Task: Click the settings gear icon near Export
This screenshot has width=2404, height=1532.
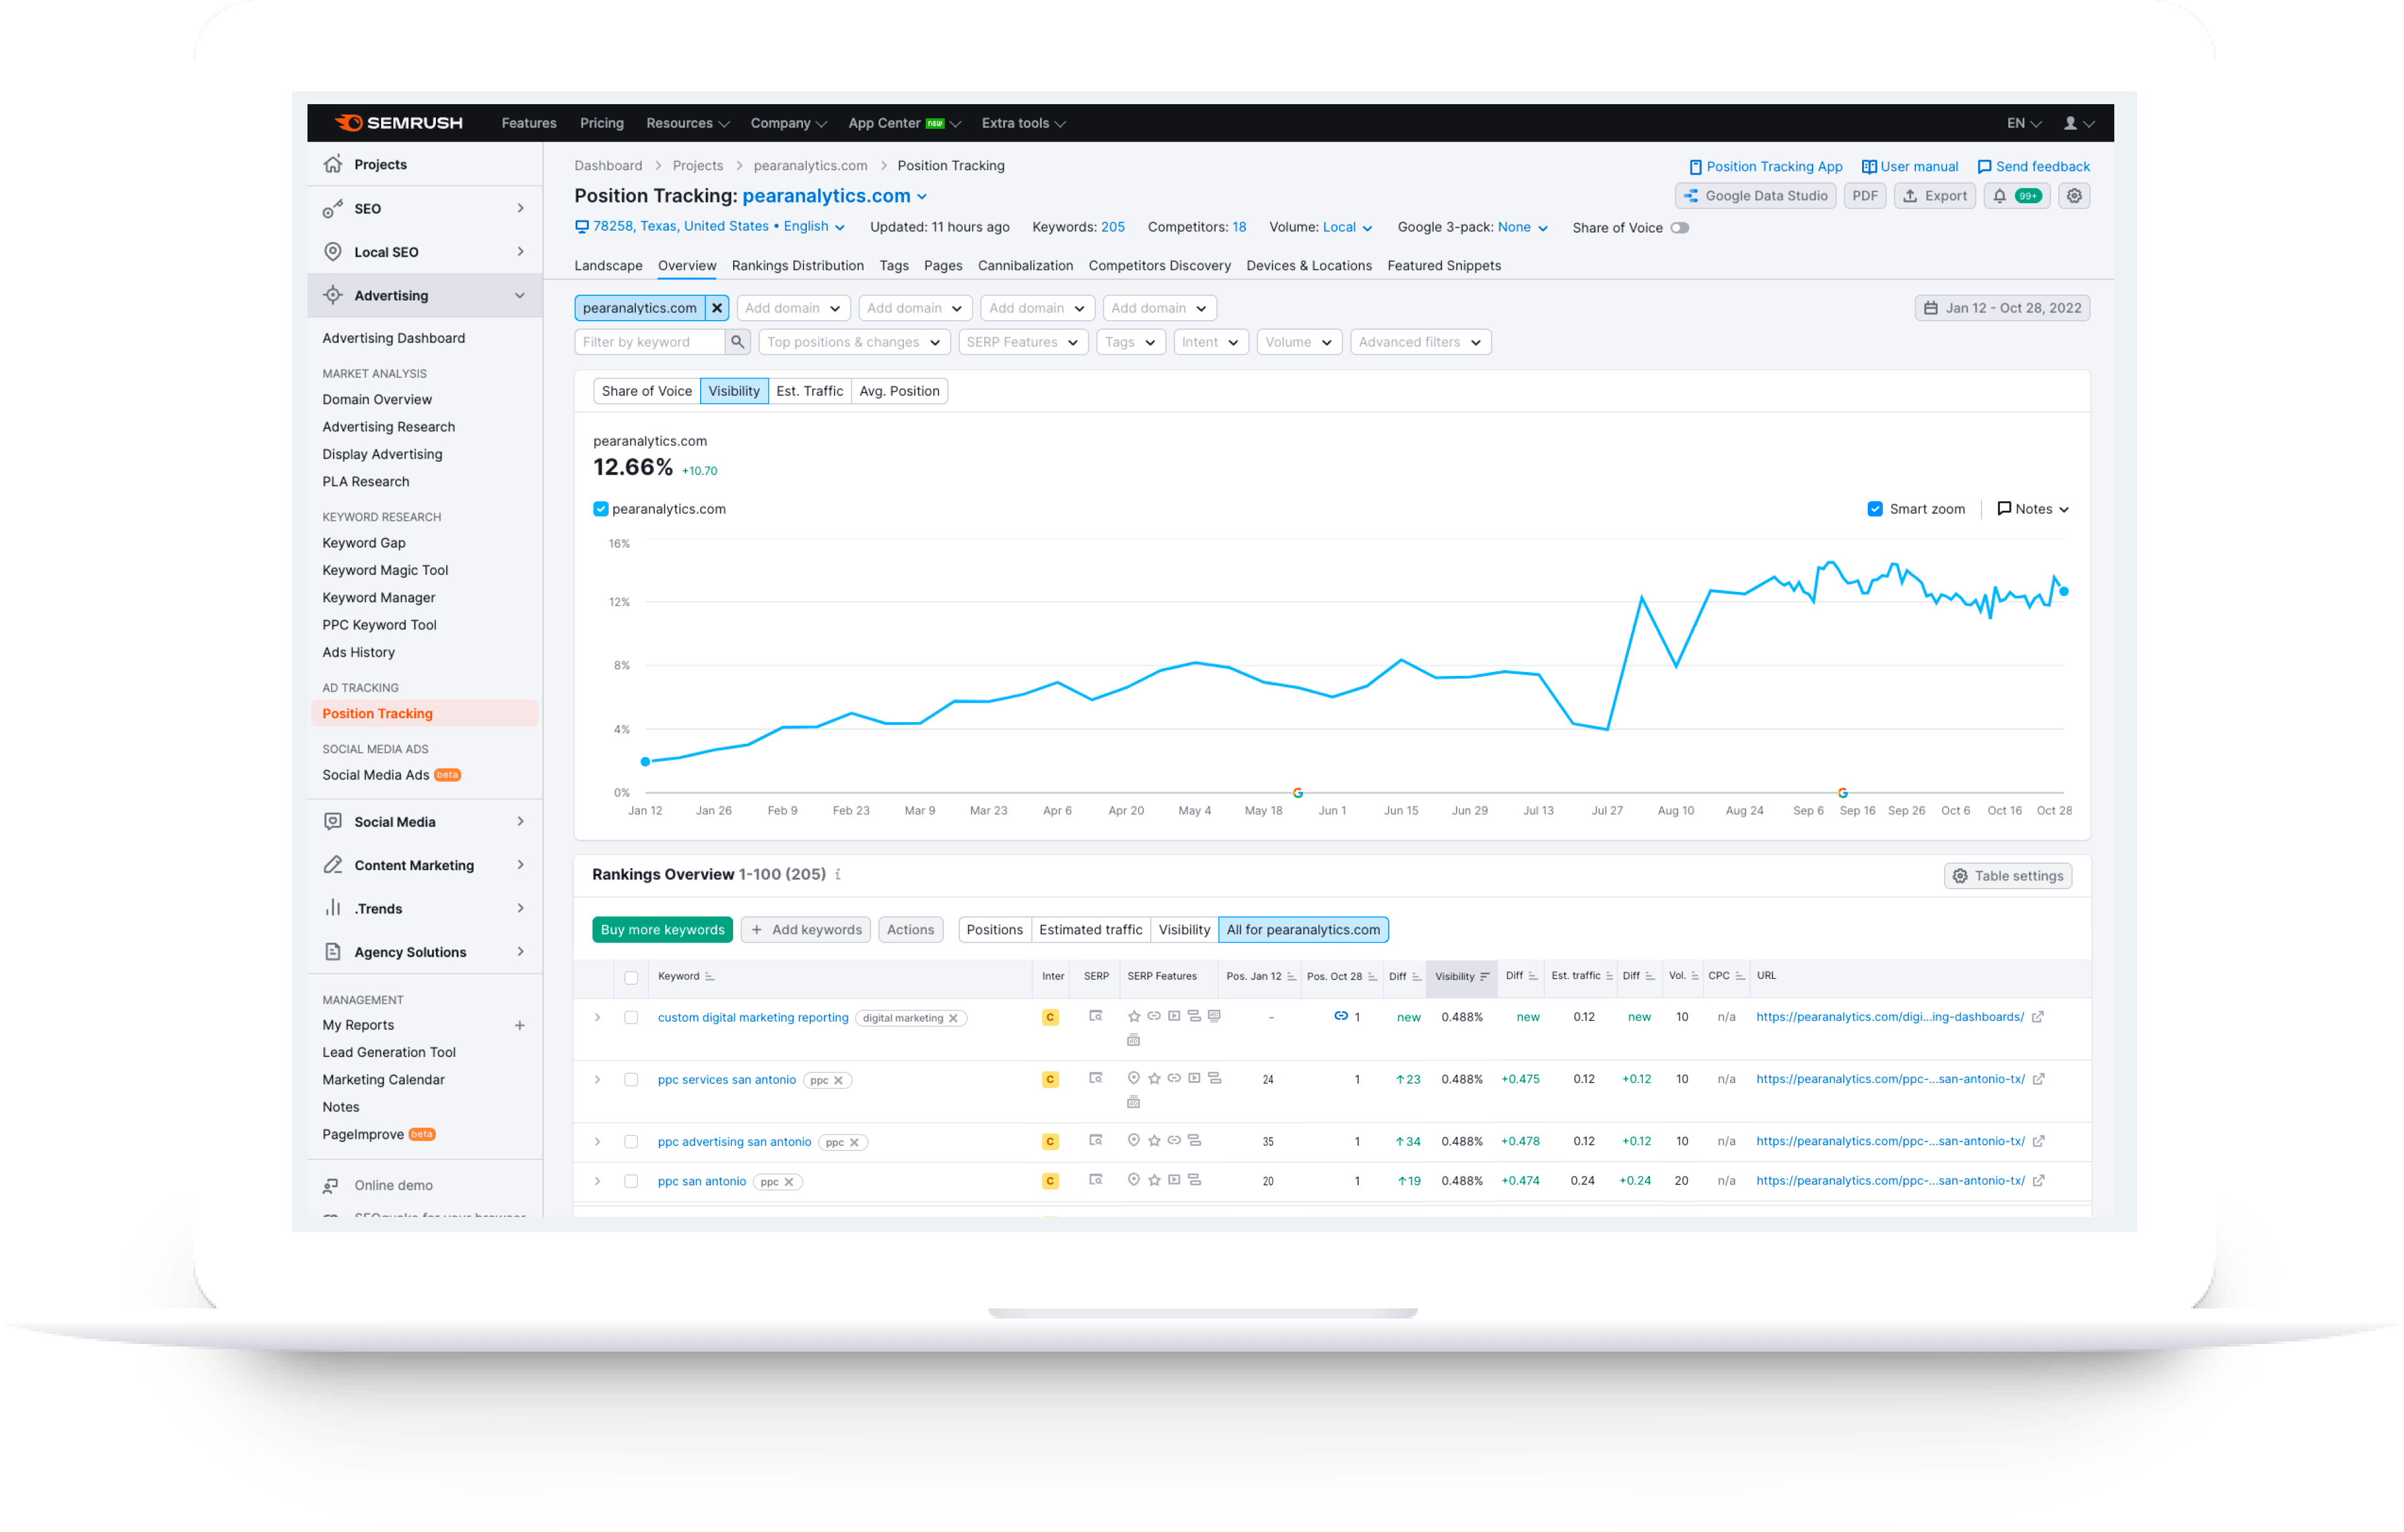Action: click(x=2074, y=196)
